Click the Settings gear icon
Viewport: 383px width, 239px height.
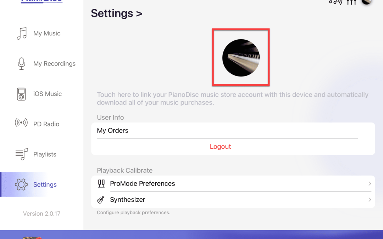[x=21, y=184]
